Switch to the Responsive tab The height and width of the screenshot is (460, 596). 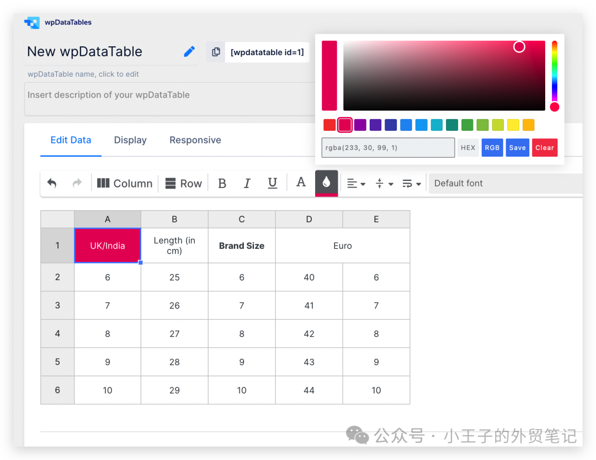tap(195, 140)
